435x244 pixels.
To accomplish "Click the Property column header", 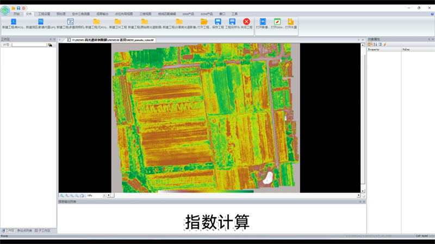I will click(x=384, y=49).
